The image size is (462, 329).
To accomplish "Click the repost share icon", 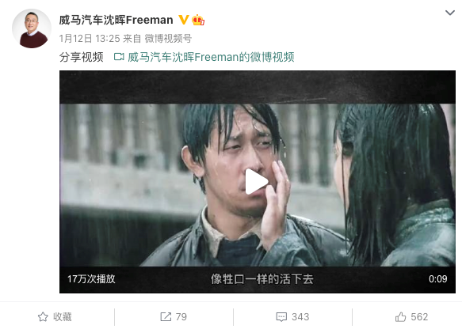I will click(166, 316).
